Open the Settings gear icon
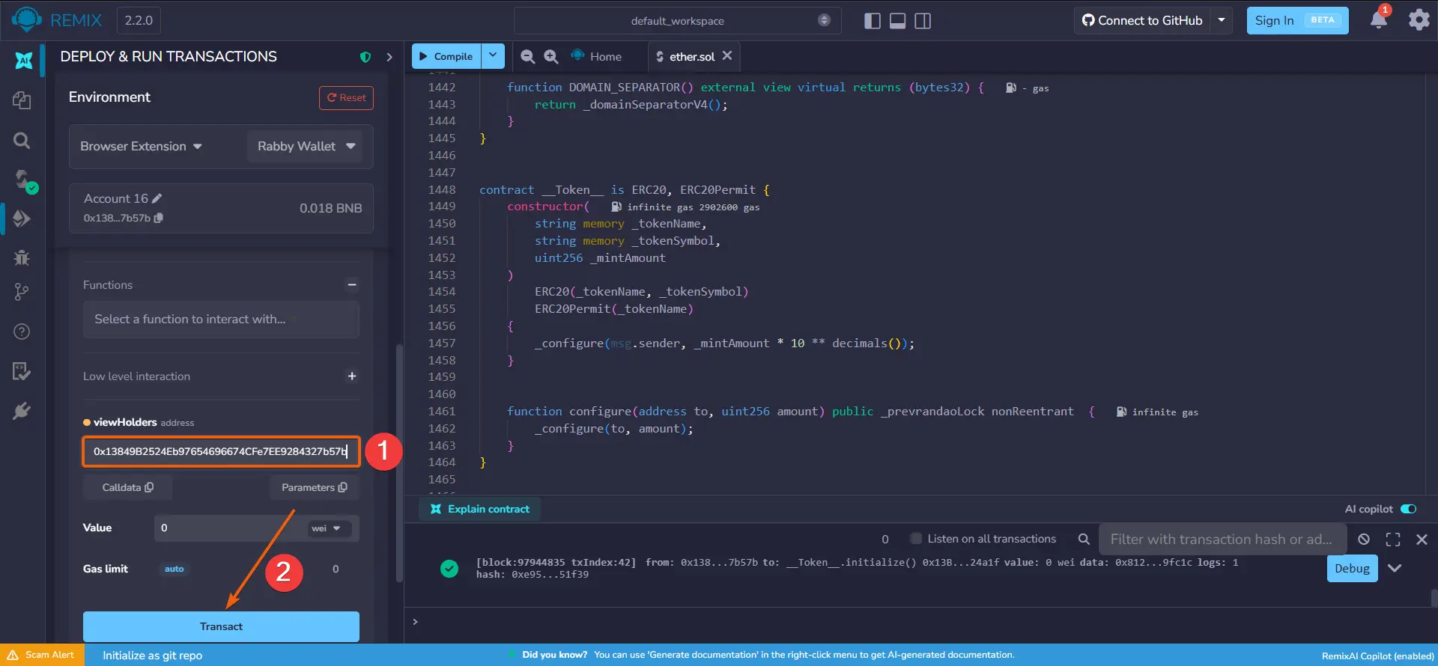The height and width of the screenshot is (666, 1438). coord(1419,20)
